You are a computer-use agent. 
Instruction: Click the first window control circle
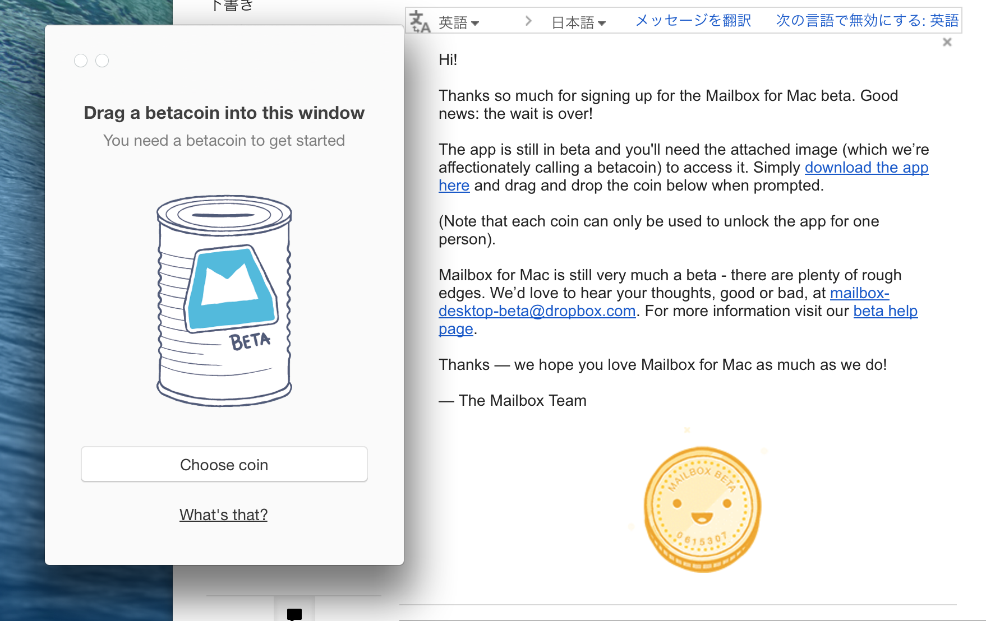[x=81, y=61]
